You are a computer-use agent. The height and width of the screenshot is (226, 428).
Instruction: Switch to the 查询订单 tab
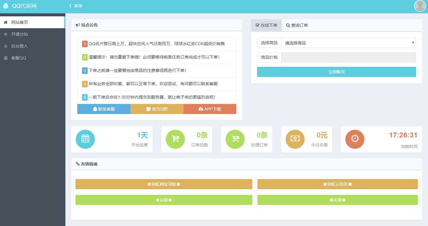click(296, 25)
